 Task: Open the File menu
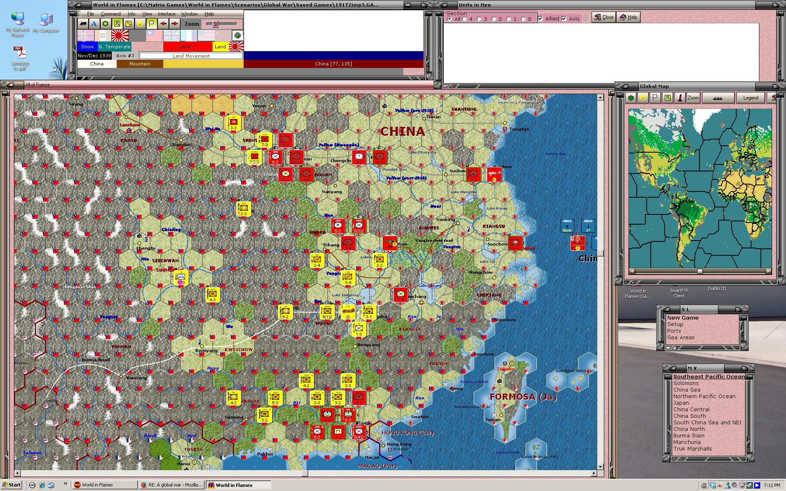pyautogui.click(x=90, y=14)
